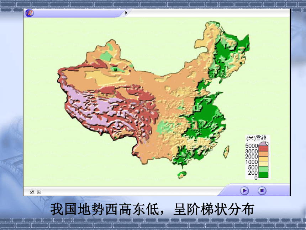This screenshot has width=306, height=230.
Task: Click the light green 200–500 legend swatch
Action: [x=263, y=169]
